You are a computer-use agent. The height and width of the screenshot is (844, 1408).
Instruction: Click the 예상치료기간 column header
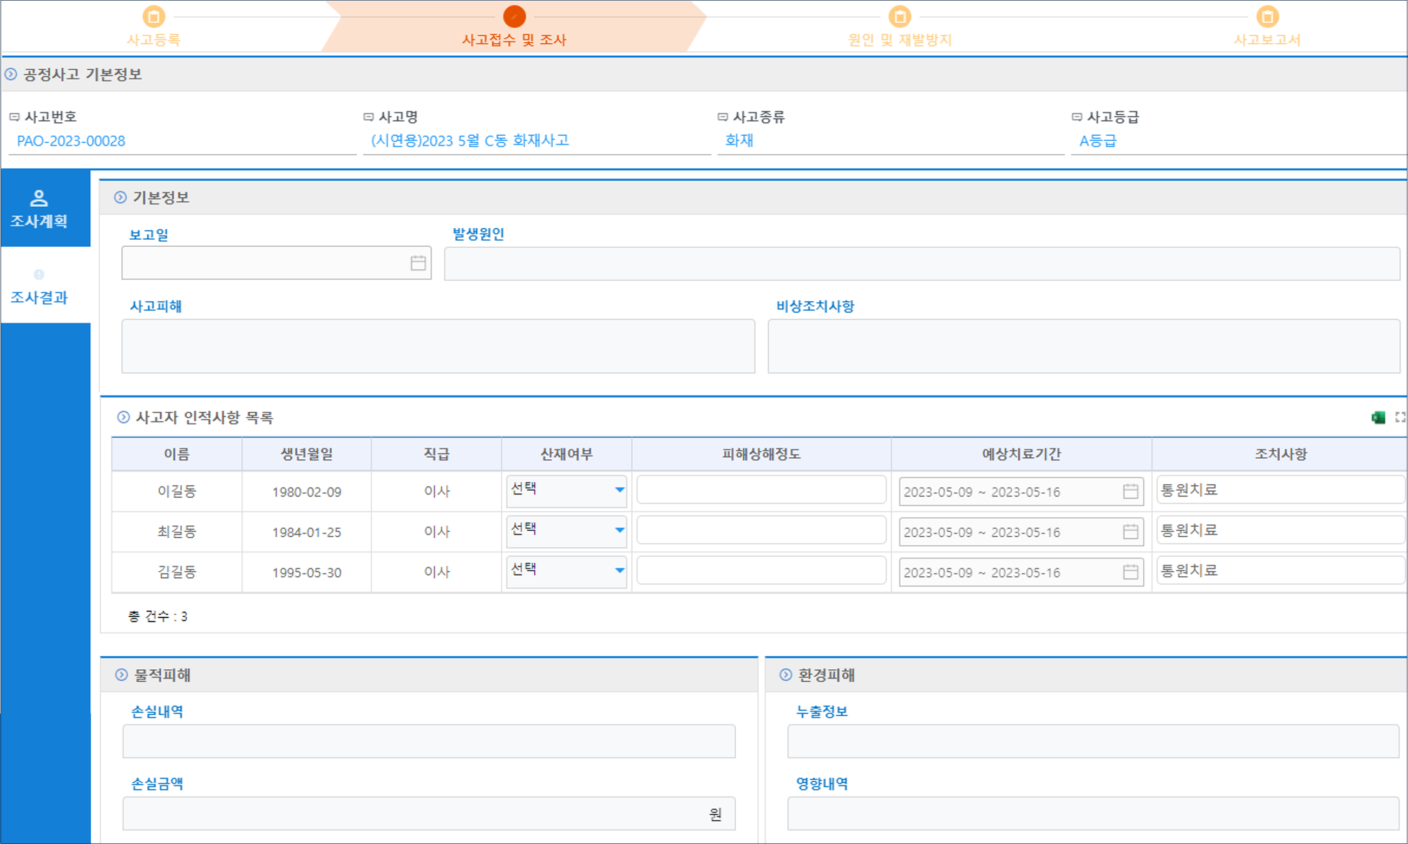click(x=1021, y=454)
